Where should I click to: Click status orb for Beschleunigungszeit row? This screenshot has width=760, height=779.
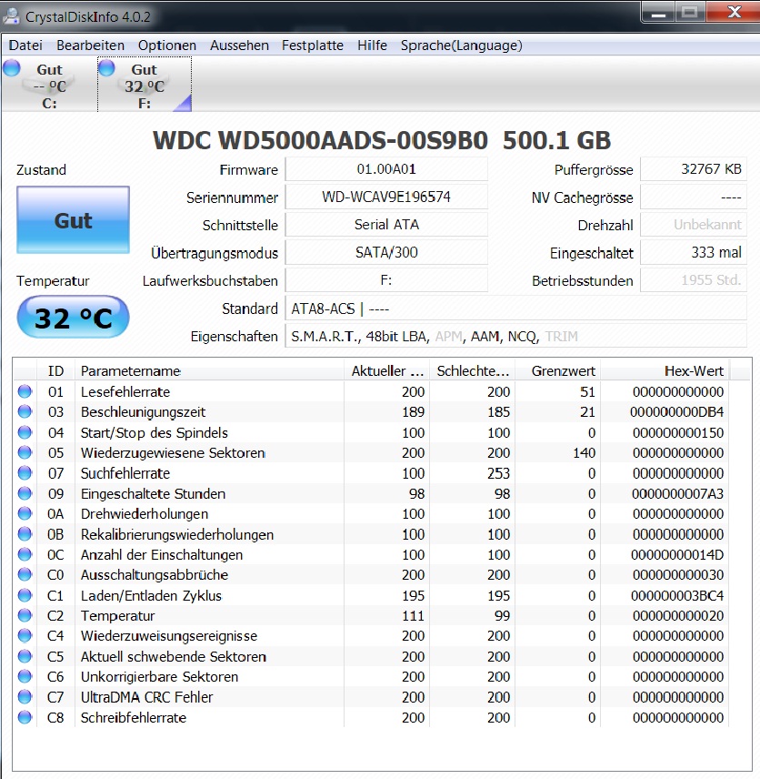click(25, 412)
